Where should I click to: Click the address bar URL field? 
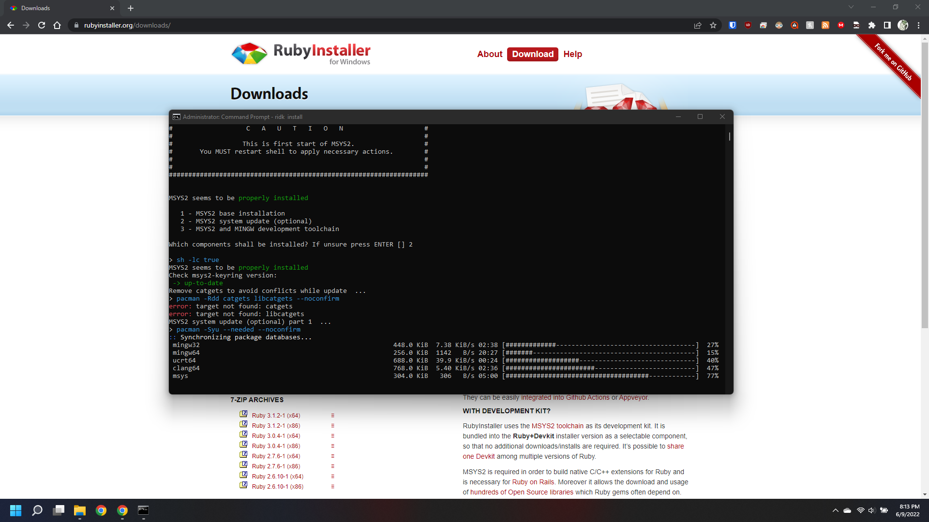pyautogui.click(x=382, y=25)
